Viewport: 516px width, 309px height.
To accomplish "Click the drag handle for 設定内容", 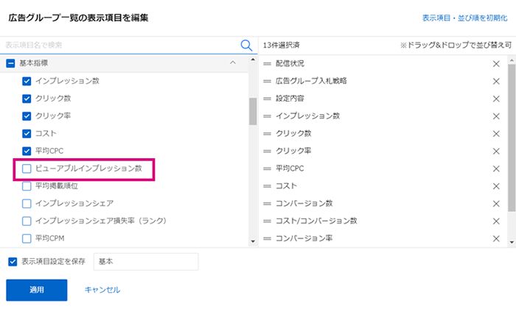I will click(x=267, y=99).
